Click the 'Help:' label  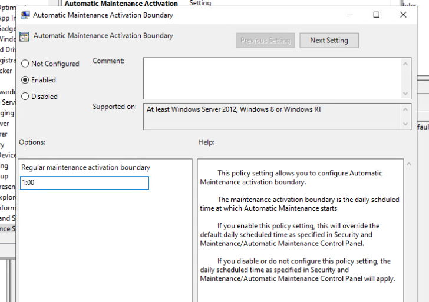(206, 142)
